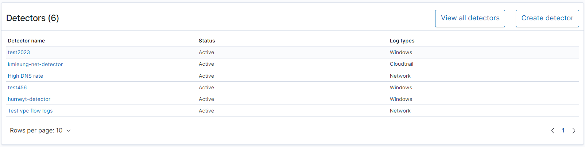
Task: Open test2023 detector link
Action: tap(19, 52)
